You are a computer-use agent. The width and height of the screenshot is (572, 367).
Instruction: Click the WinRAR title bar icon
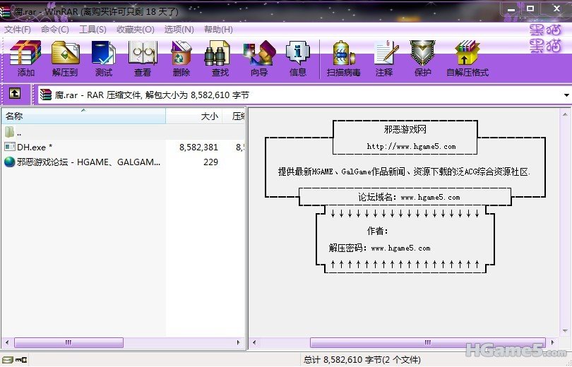click(5, 11)
